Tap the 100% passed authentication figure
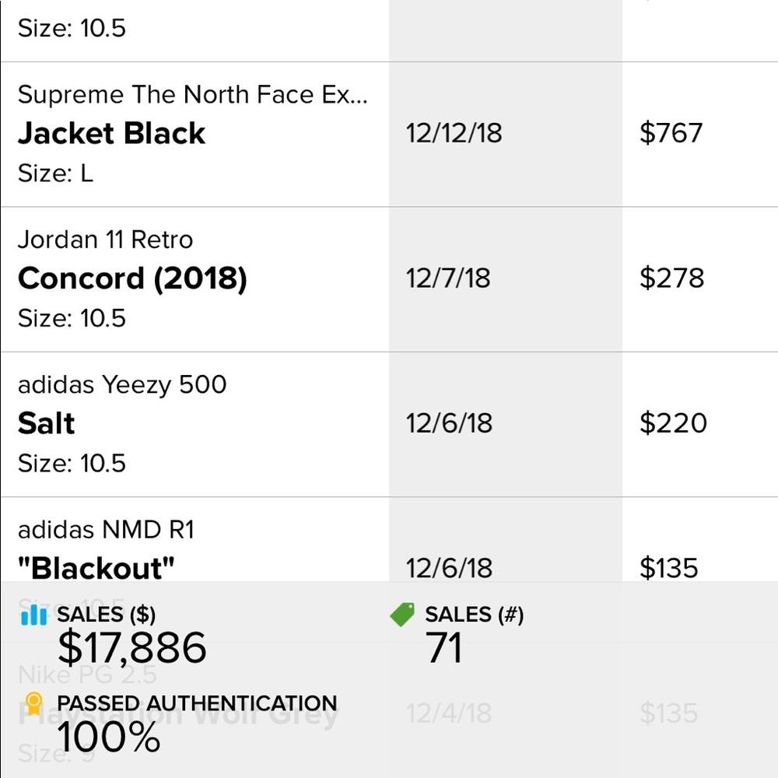 [x=109, y=737]
